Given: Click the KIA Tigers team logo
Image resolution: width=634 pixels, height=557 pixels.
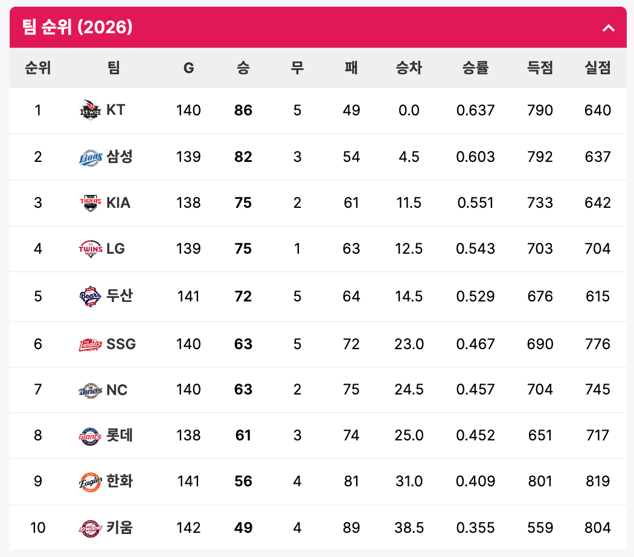Looking at the screenshot, I should pos(90,202).
